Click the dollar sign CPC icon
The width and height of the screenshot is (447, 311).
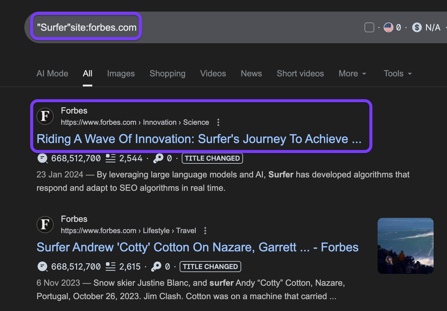click(417, 27)
